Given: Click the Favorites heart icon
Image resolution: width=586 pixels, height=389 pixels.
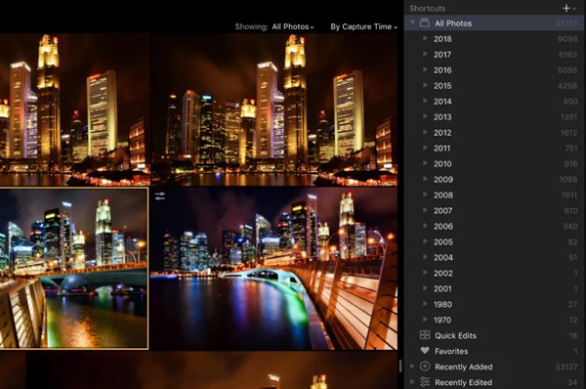Looking at the screenshot, I should tap(425, 351).
